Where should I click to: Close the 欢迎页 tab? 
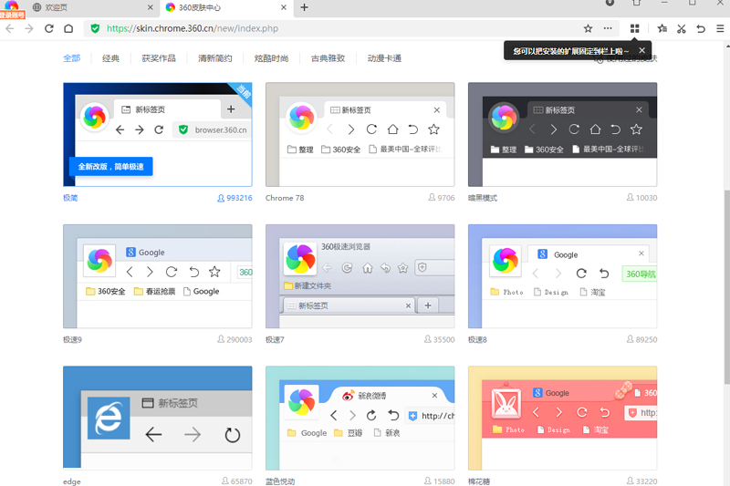pyautogui.click(x=150, y=7)
